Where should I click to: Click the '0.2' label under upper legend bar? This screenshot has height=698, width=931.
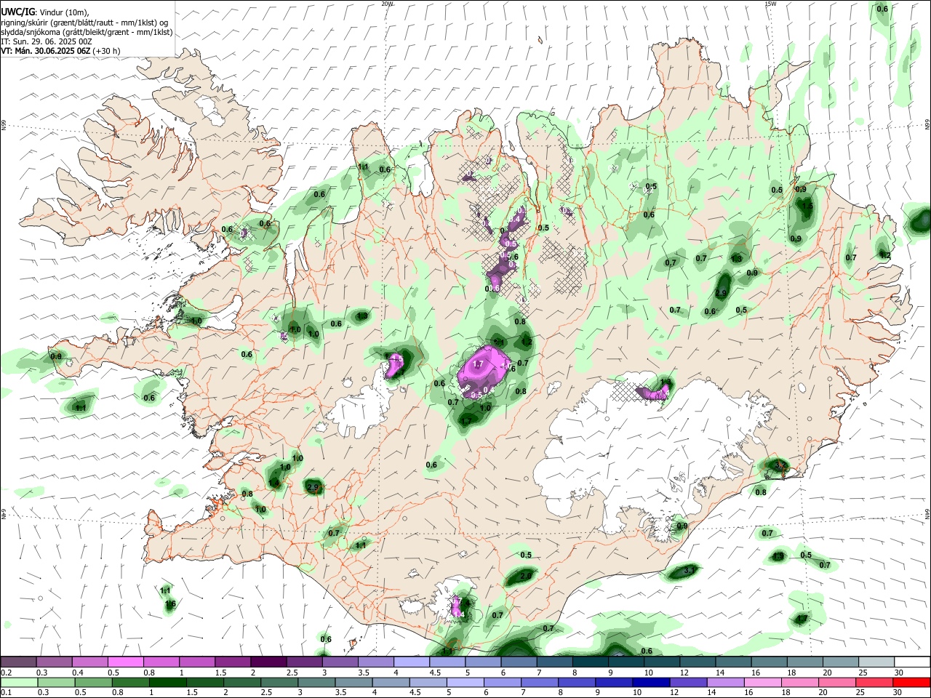(x=6, y=673)
